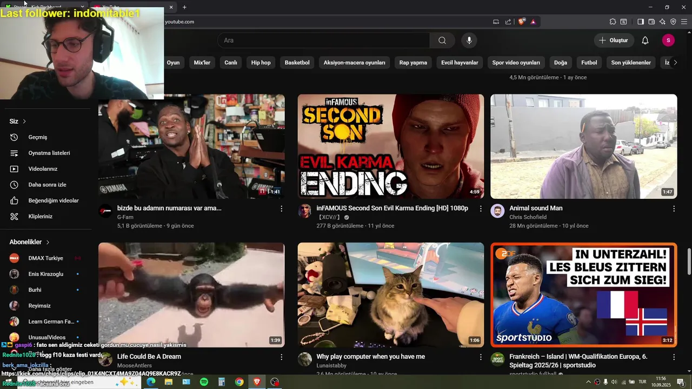Select the Evcil hayvanlar chip
The image size is (692, 389).
tap(460, 63)
